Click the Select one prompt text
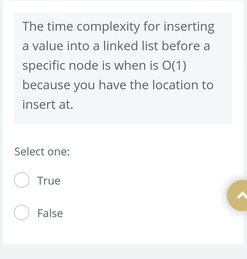247x259 pixels. click(42, 151)
